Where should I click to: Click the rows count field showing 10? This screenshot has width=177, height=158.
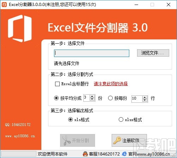pos(137,99)
